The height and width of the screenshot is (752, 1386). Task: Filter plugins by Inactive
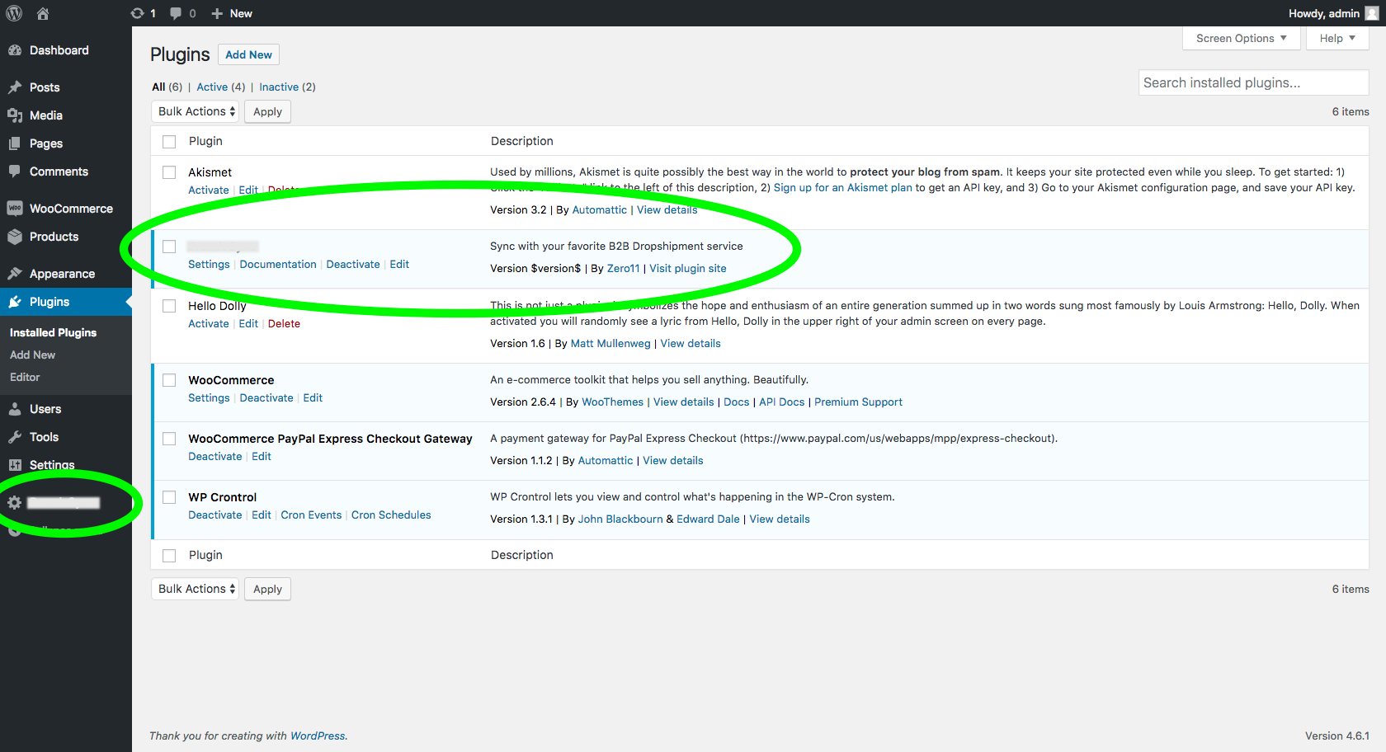279,87
